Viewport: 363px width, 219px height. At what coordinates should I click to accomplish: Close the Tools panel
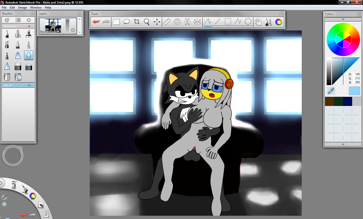[x=282, y=14]
